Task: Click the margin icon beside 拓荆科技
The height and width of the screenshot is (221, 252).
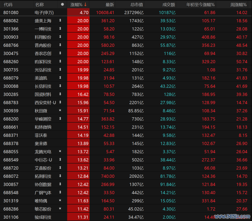Action: pyautogui.click(x=60, y=176)
